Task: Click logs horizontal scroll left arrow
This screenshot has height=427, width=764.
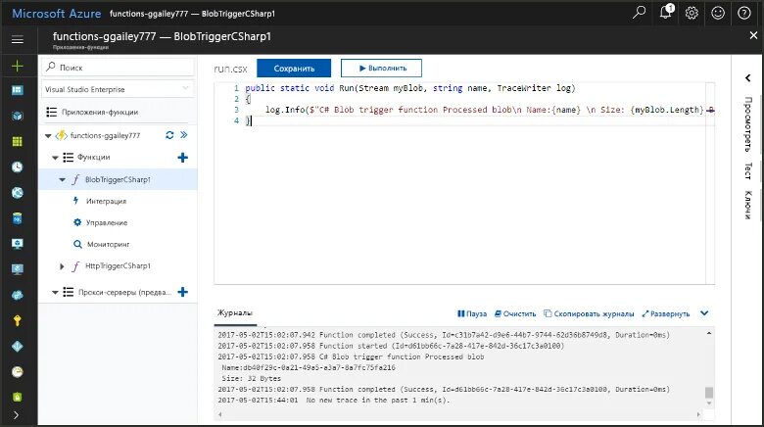Action: coord(219,414)
